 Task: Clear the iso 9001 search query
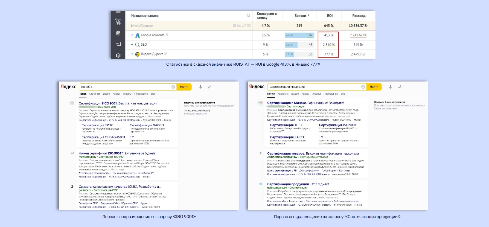173,87
